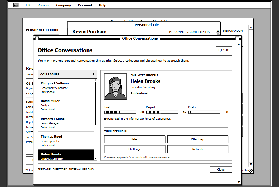Select Margaret Sullivan in the colleagues list
This screenshot has width=279, height=187.
(66, 87)
